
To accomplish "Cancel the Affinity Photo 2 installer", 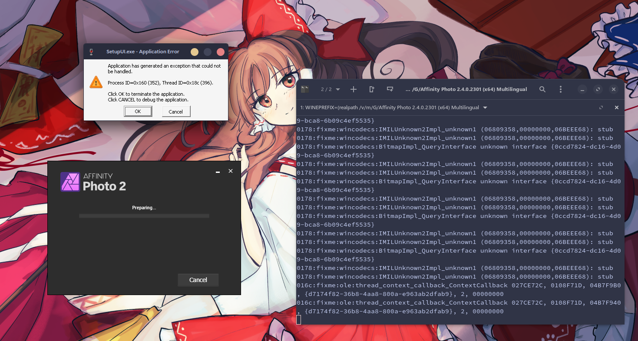I will [198, 280].
